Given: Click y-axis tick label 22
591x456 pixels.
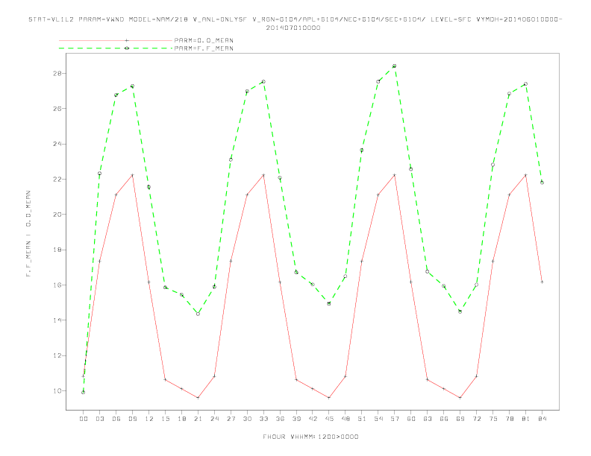Looking at the screenshot, I should coord(57,179).
